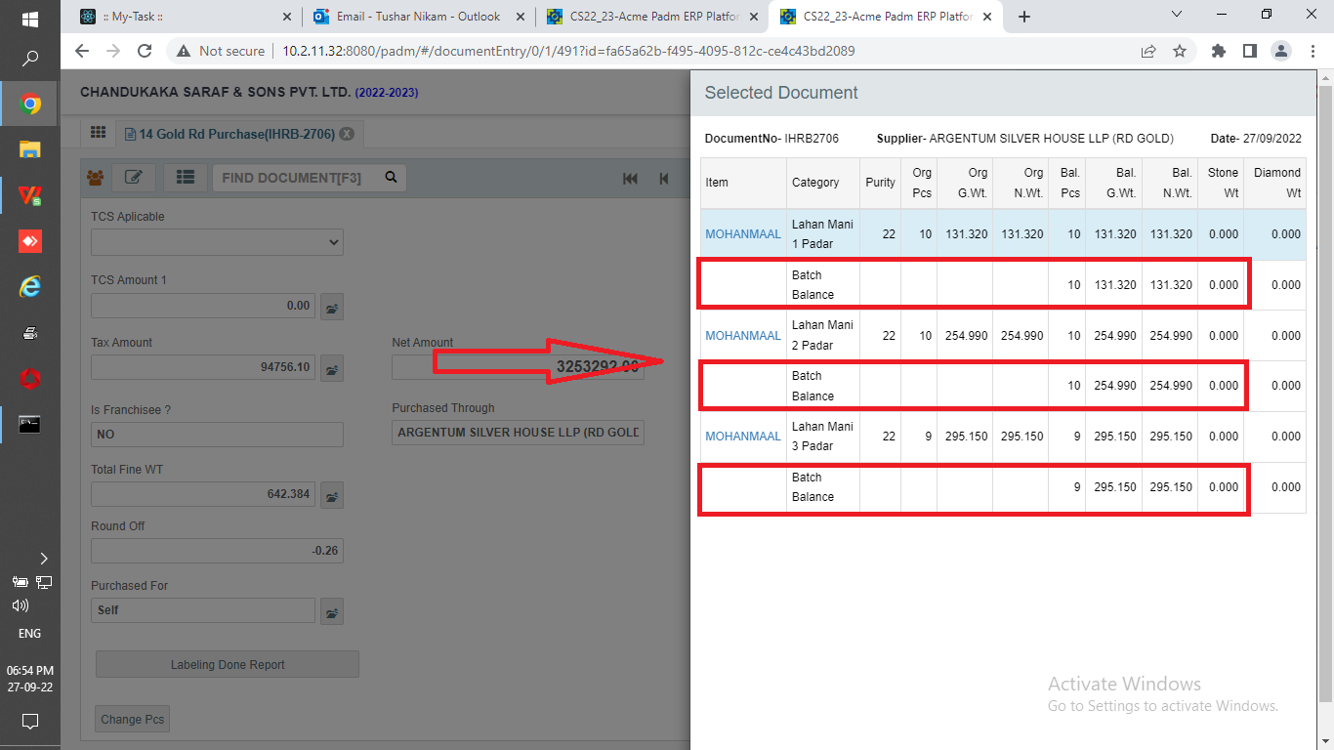1334x750 pixels.
Task: Click the Lahan Mani 3 Padar cell
Action: [x=823, y=437]
